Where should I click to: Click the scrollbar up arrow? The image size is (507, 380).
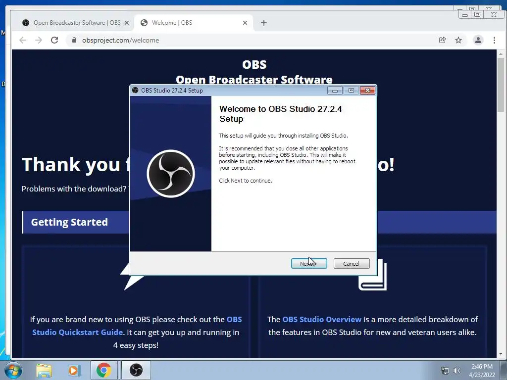point(501,53)
